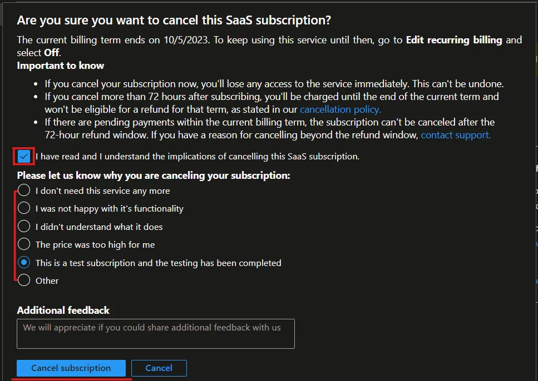Screen dimensions: 538x381
Task: Click 'This is a test subscription' option text
Action: tap(158, 263)
